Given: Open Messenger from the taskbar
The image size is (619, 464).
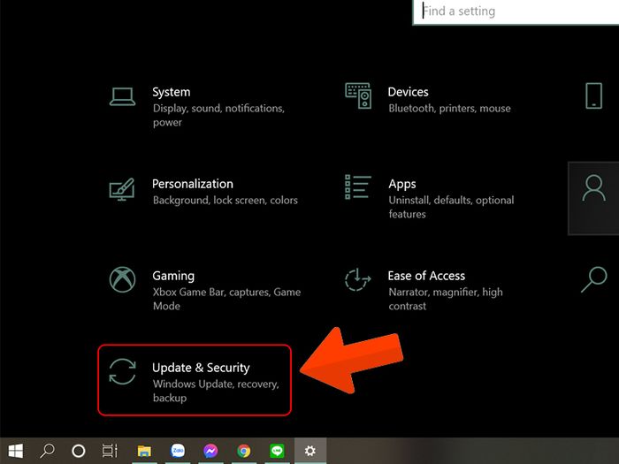Looking at the screenshot, I should [210, 451].
